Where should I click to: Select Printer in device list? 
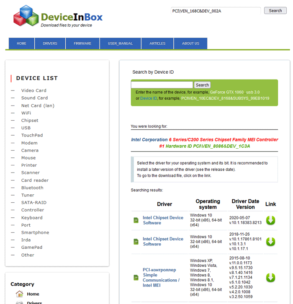29,165
